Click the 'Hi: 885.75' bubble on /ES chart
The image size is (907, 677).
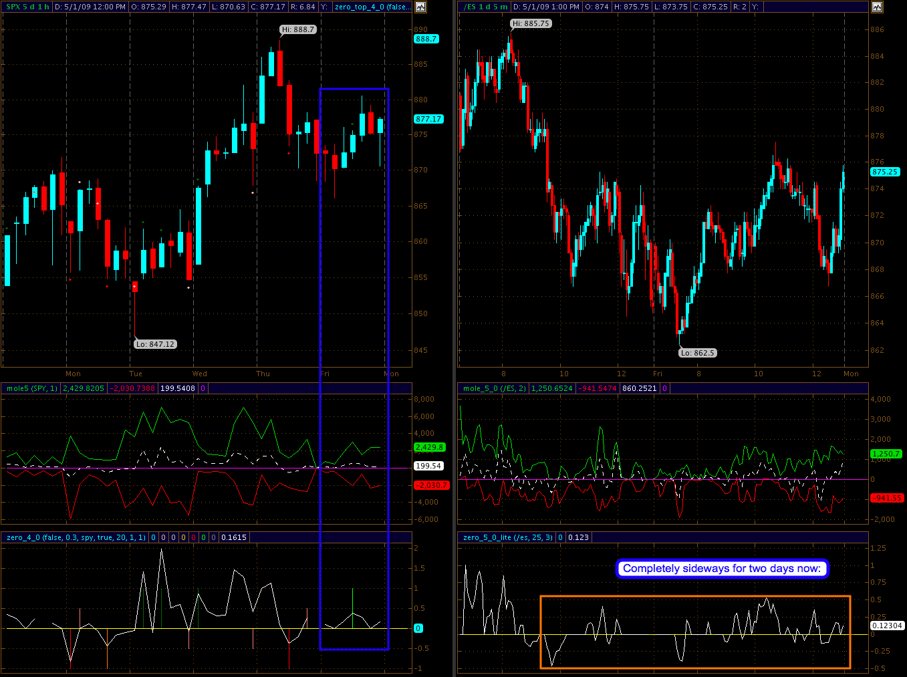pyautogui.click(x=531, y=23)
